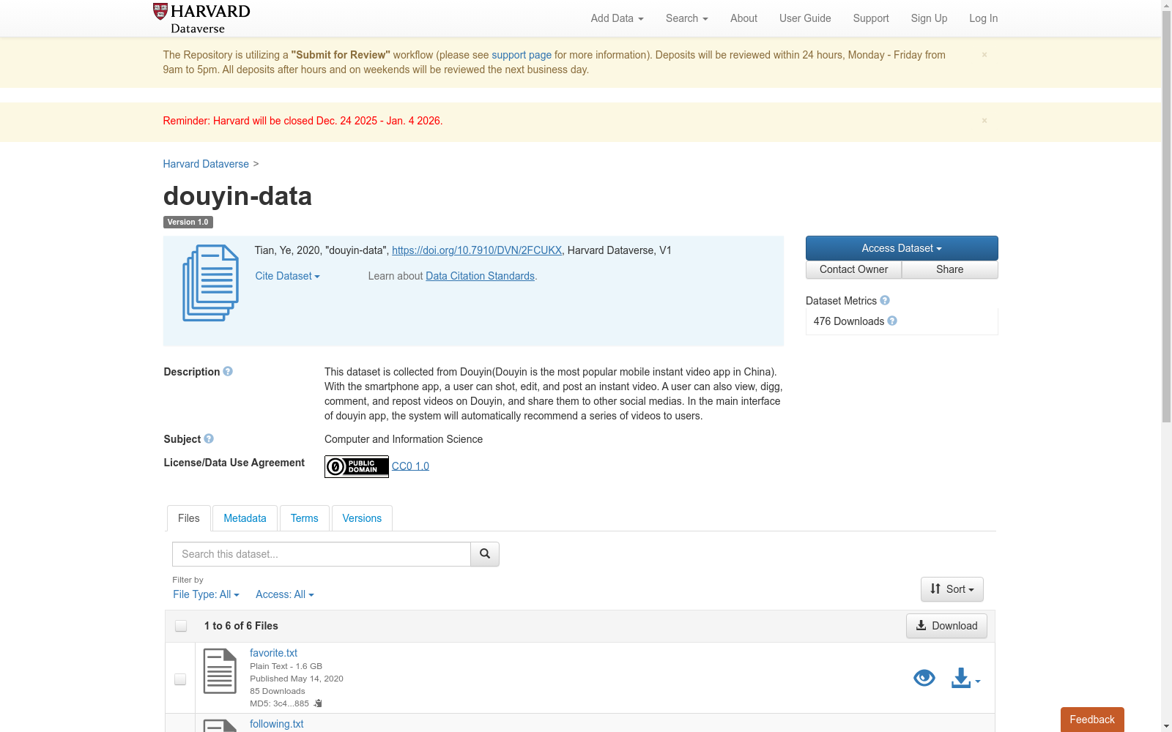Click the '85 Downloads' text under favorite.txt

[x=277, y=691]
